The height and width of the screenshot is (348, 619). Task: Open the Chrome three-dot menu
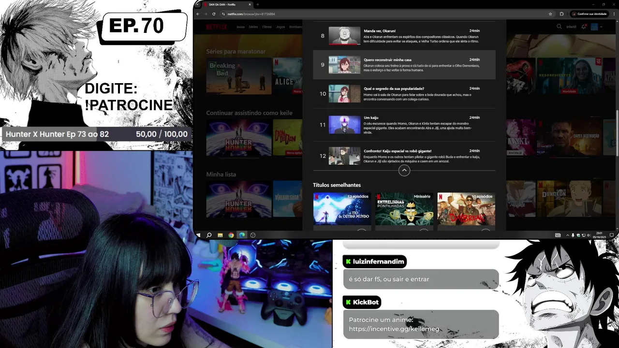pos(614,14)
